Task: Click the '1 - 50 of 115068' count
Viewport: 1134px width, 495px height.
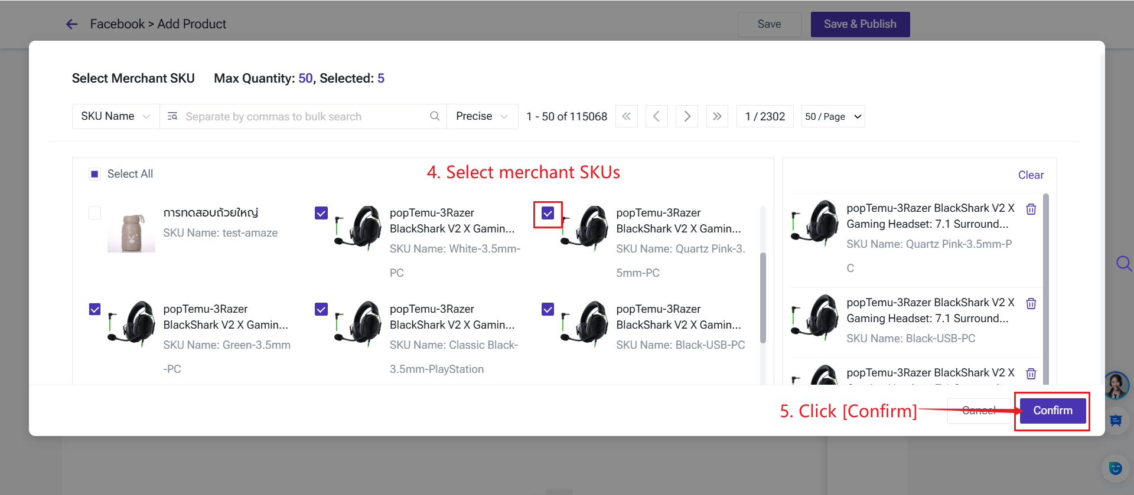Action: (566, 116)
